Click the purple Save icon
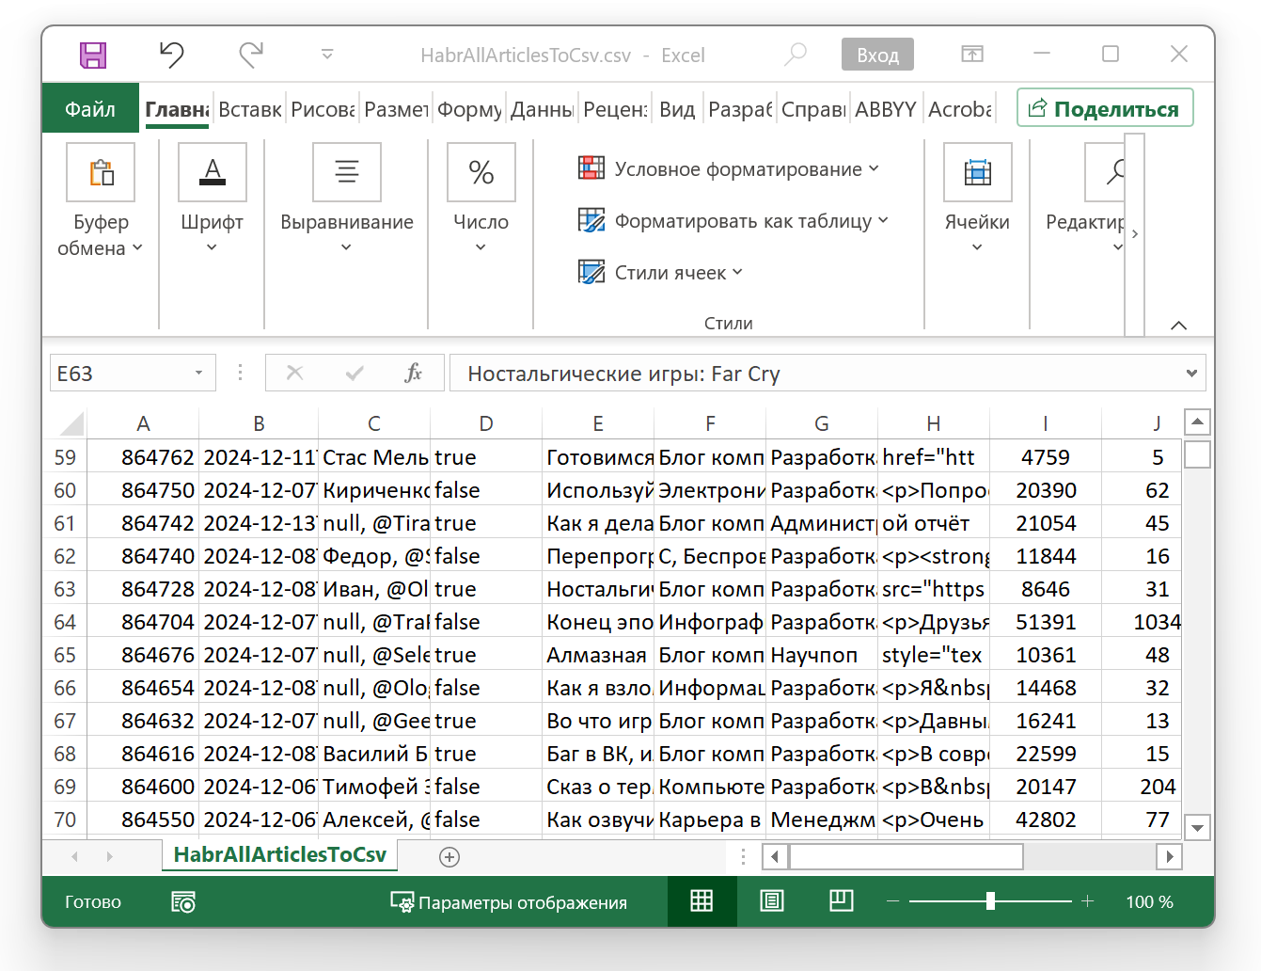 93,56
